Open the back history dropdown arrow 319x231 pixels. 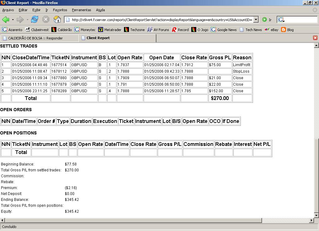pos(13,20)
